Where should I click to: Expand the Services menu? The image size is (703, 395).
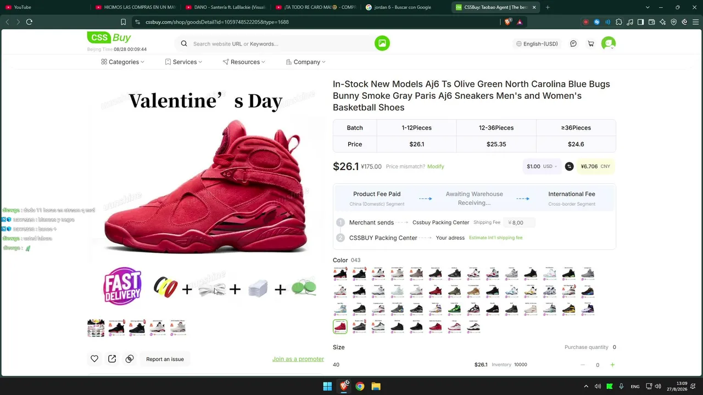click(x=183, y=62)
